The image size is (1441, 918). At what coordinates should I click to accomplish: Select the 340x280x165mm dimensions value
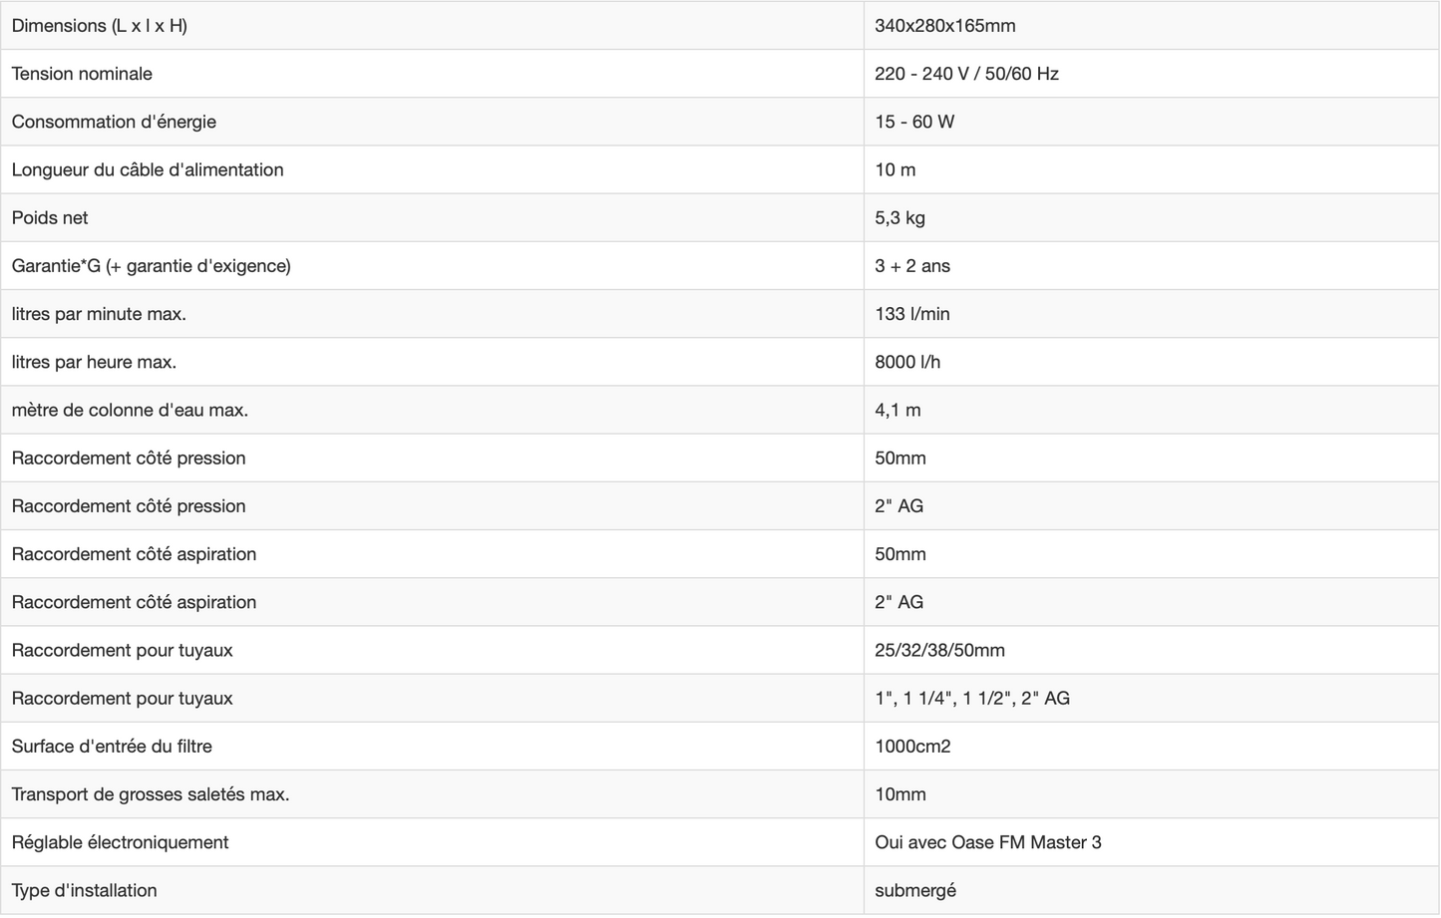click(944, 26)
